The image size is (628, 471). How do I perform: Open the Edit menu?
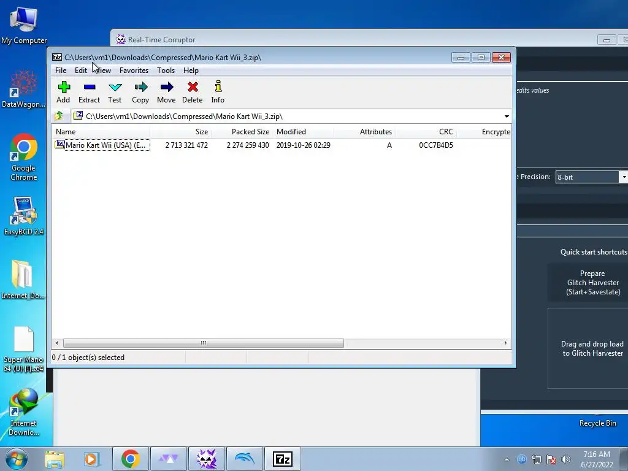[81, 71]
